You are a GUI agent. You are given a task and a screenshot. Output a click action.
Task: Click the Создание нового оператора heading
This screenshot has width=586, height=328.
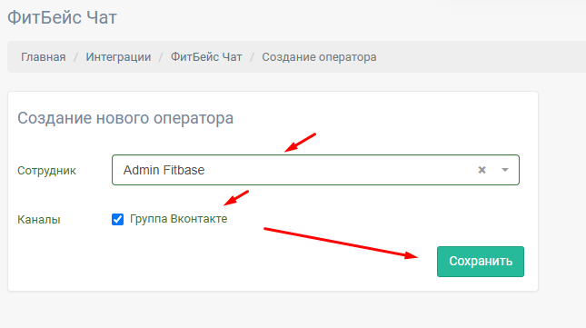point(125,118)
